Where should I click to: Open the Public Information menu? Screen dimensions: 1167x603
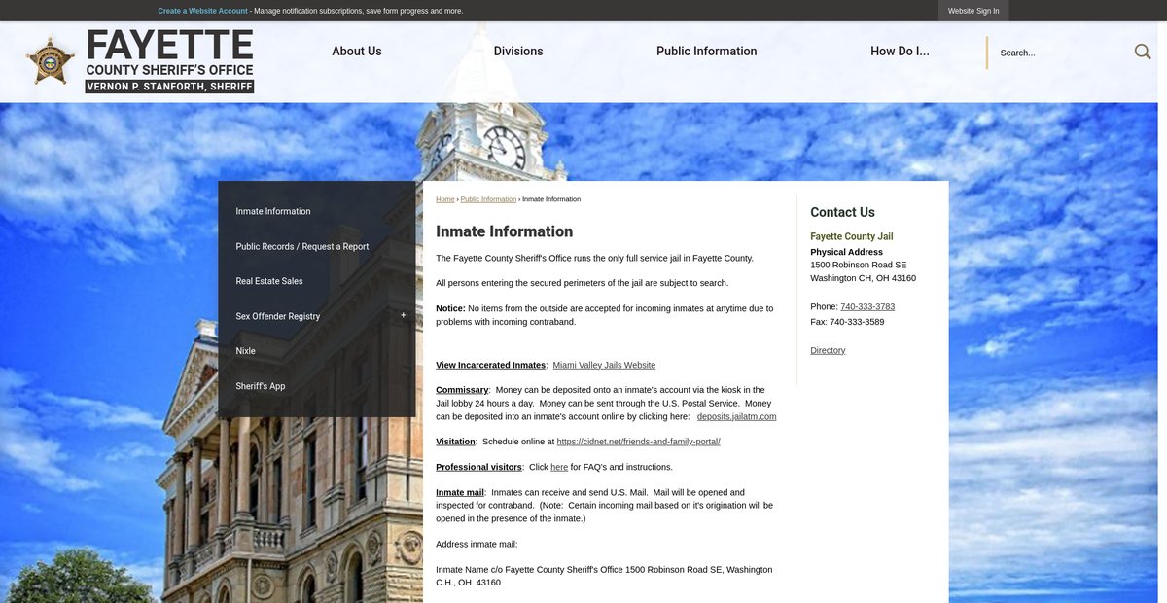[x=707, y=52]
